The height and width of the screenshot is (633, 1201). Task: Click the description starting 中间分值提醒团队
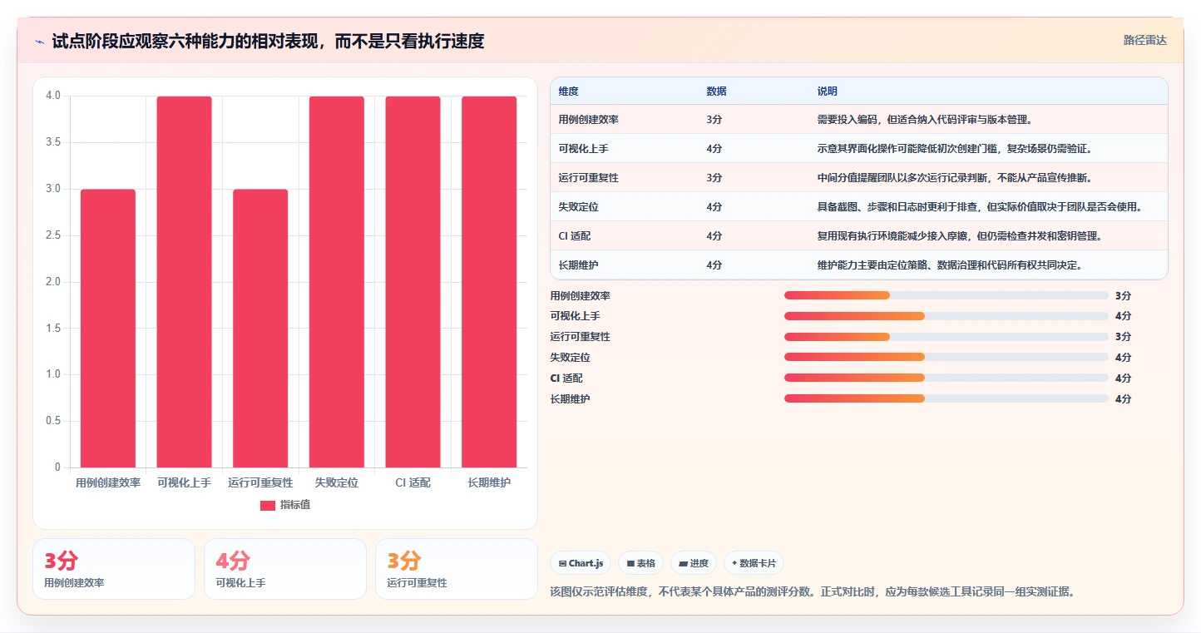(x=954, y=178)
